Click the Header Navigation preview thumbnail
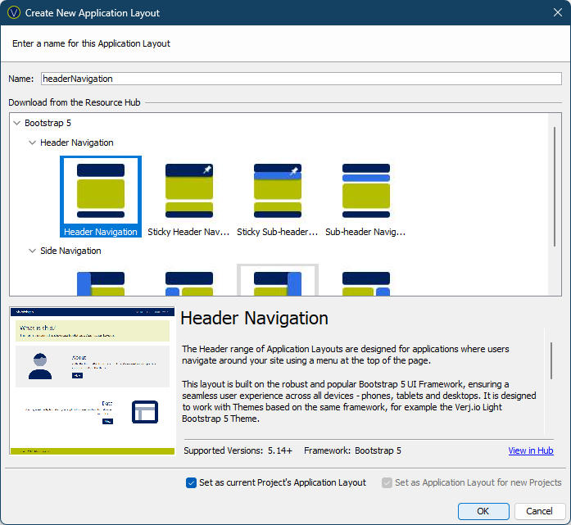 pos(92,380)
